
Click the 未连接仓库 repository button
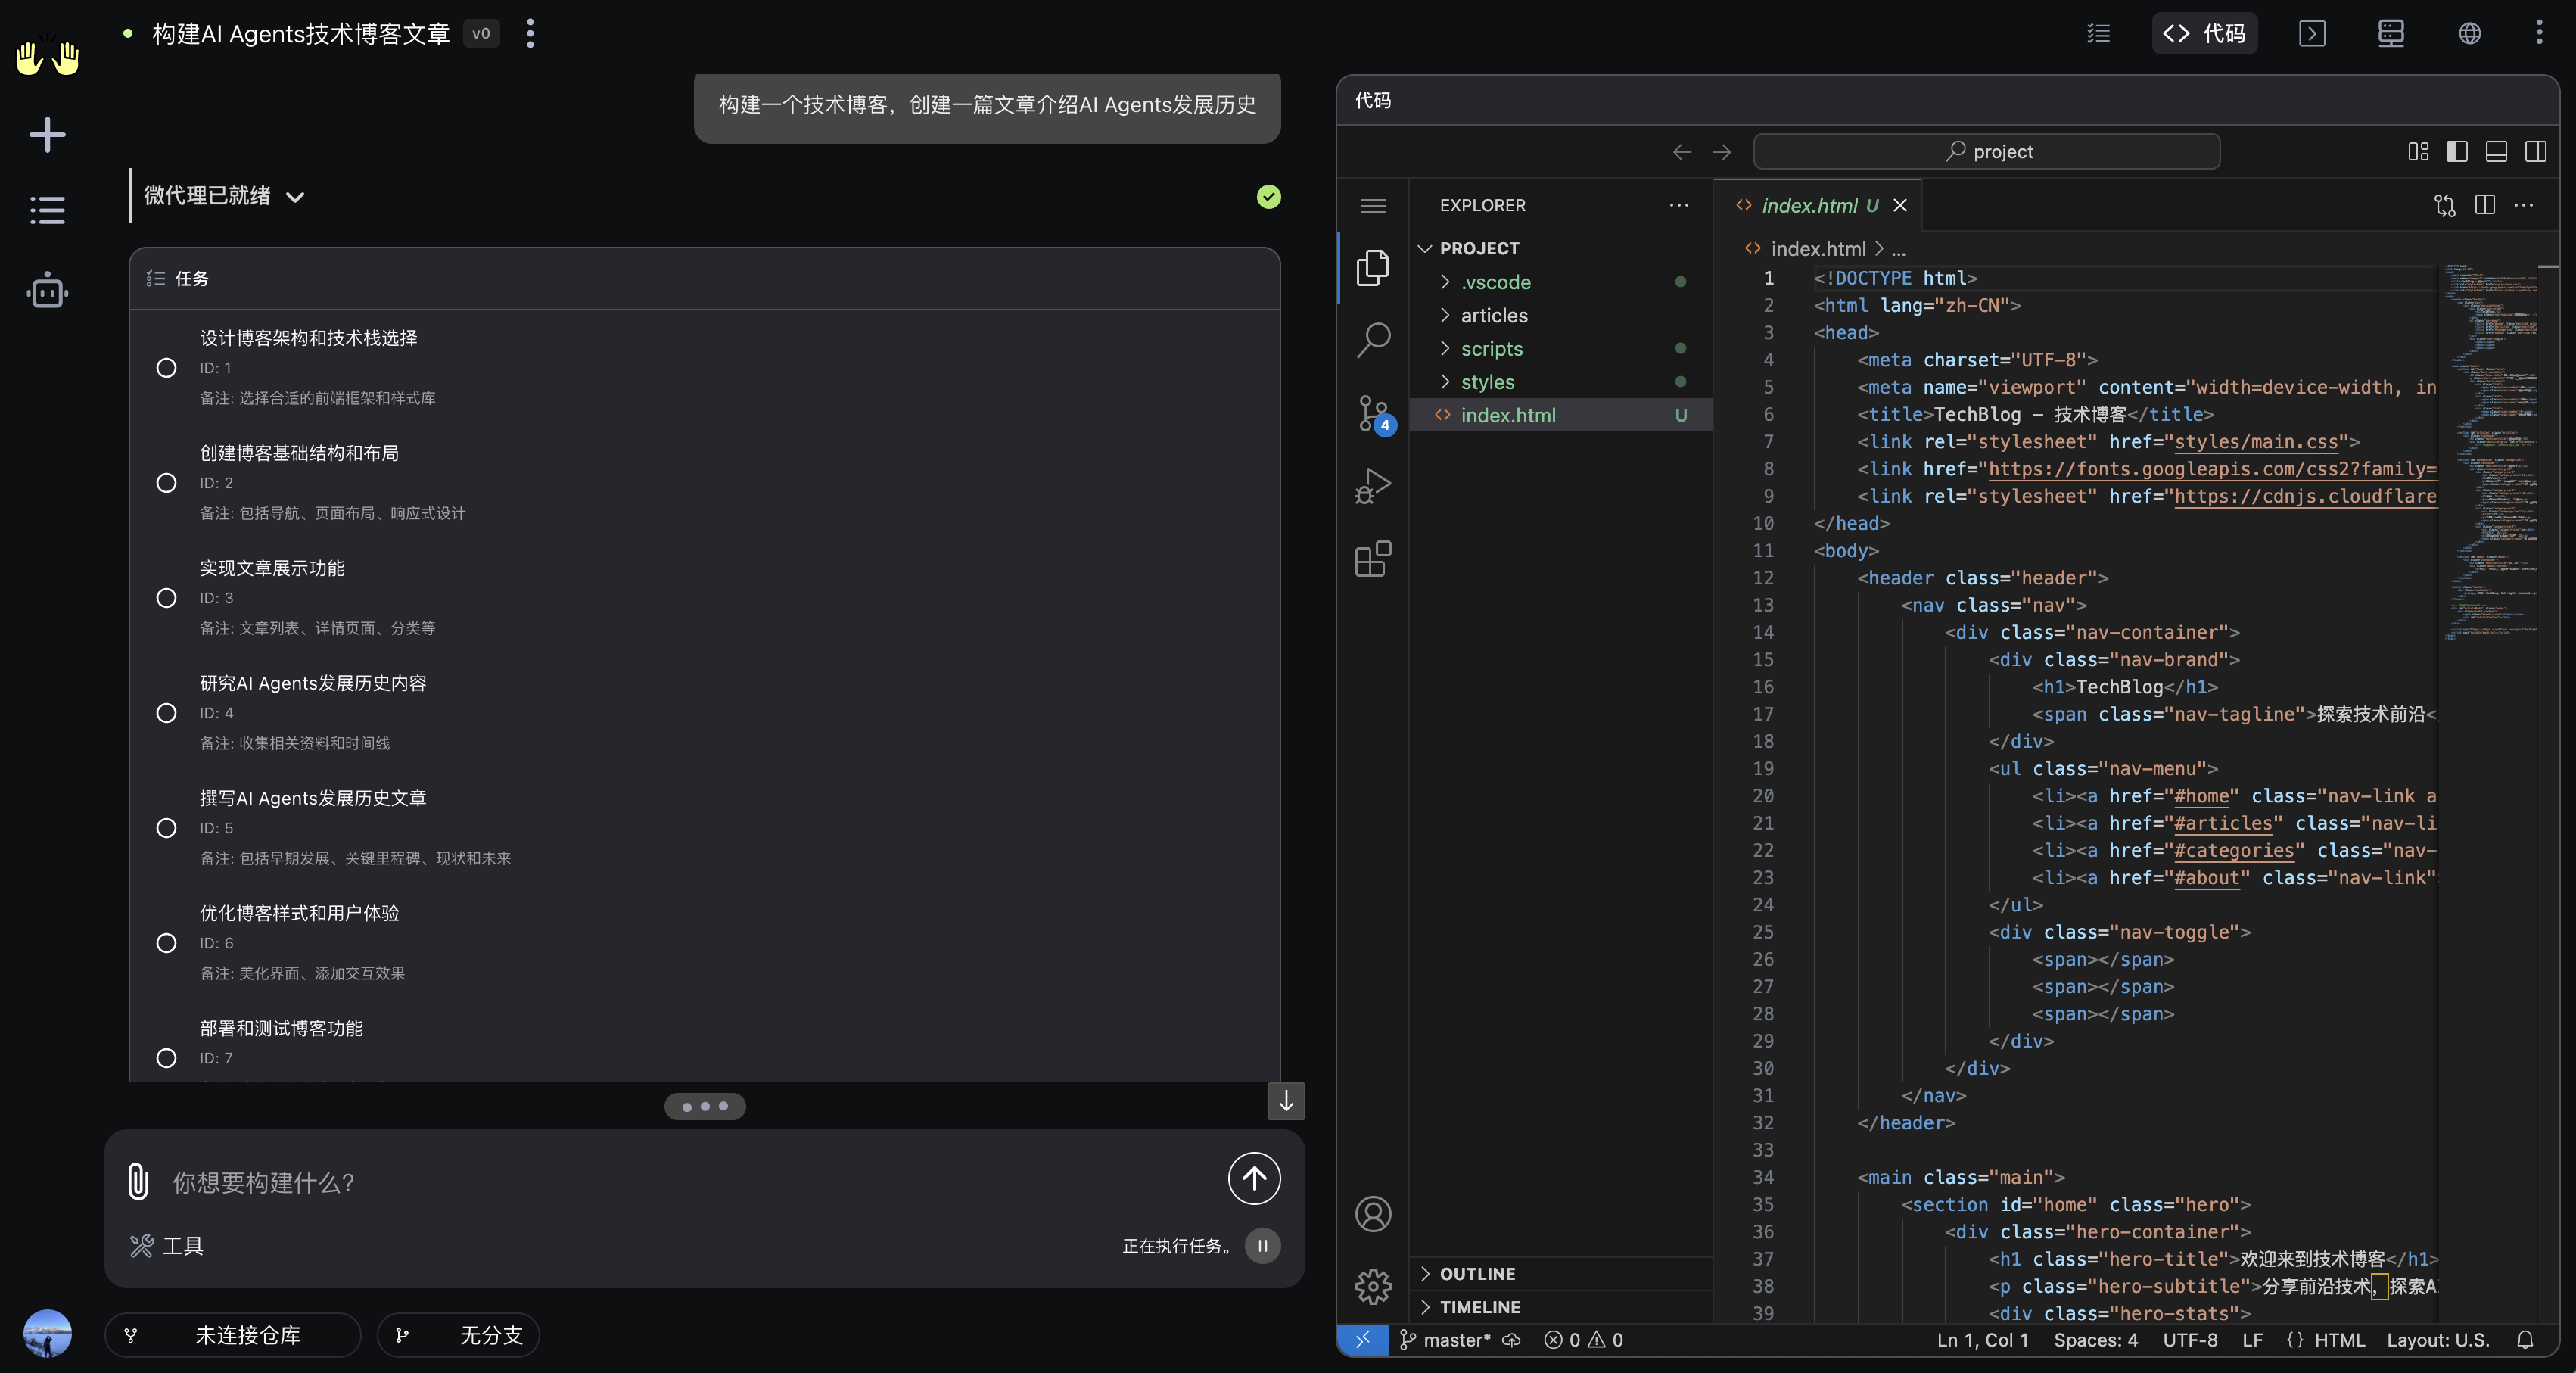point(233,1335)
